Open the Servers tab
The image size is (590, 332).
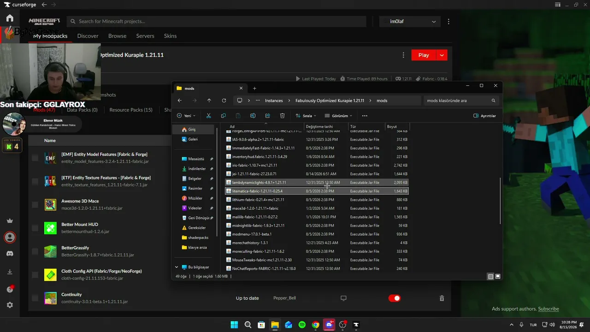point(145,36)
